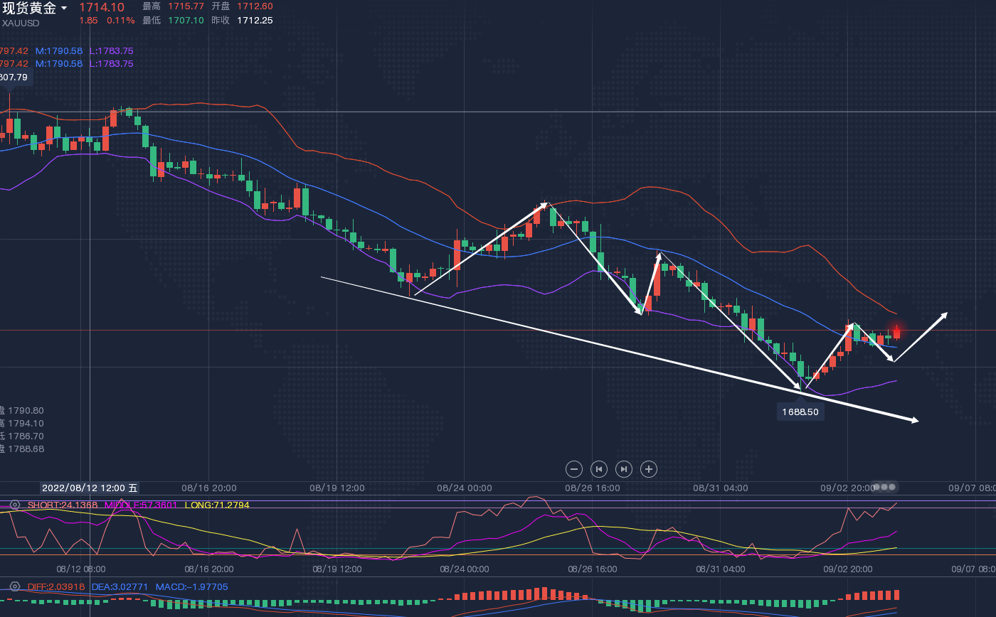Click the flashing red latest price marker
Screen dimensions: 996x617
click(x=896, y=332)
